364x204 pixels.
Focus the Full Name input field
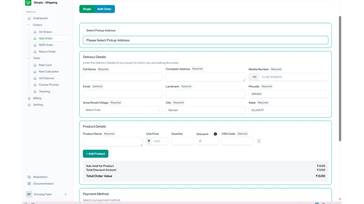122,77
